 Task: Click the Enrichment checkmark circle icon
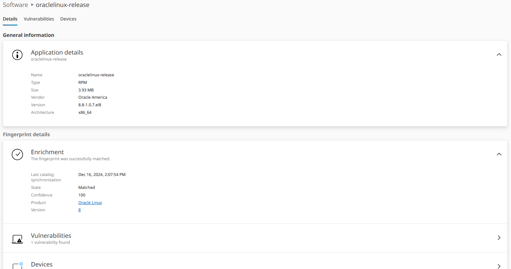point(17,155)
